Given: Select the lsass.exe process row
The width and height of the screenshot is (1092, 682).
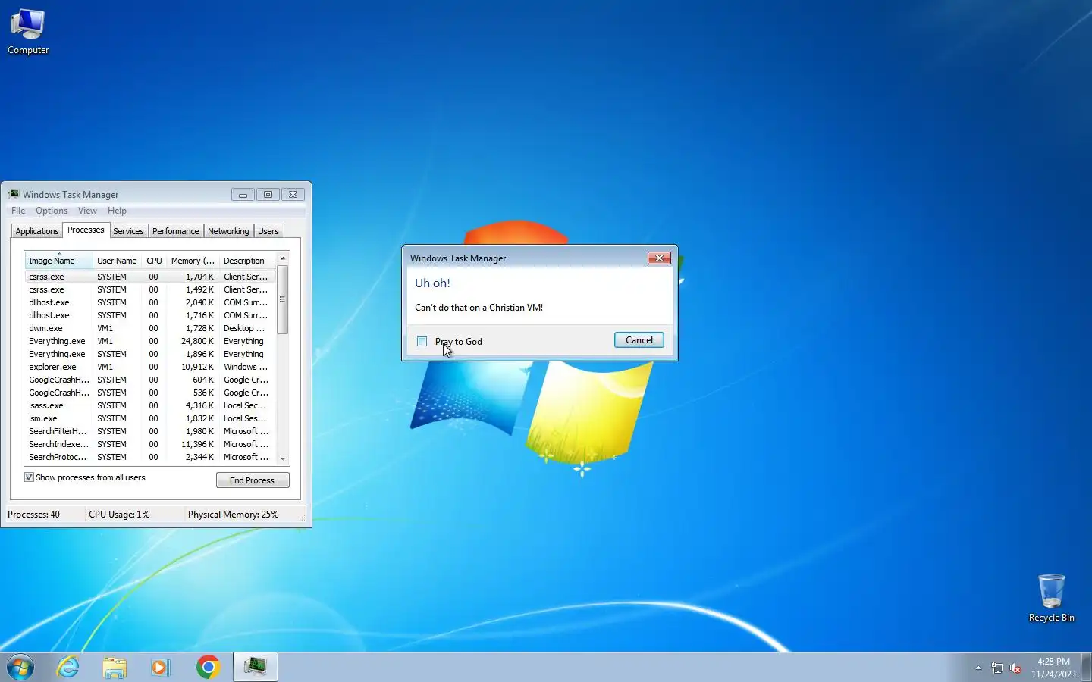Looking at the screenshot, I should [x=150, y=405].
